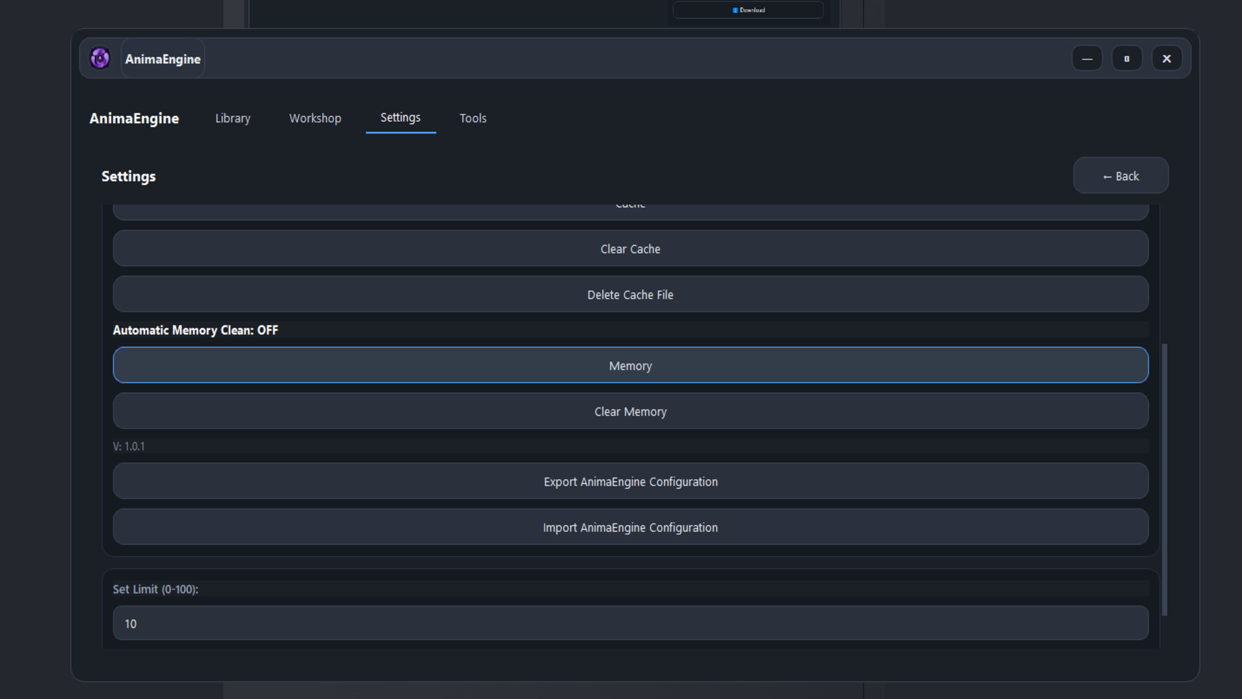Click the back arrow on the Back button

coord(1107,176)
